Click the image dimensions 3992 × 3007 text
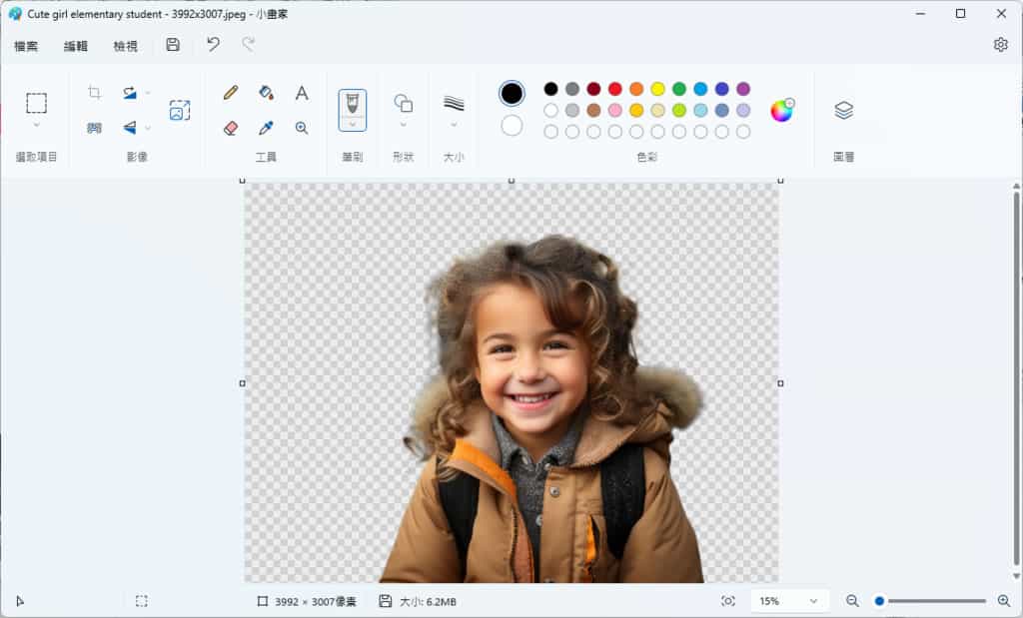Screen dimensions: 1023x618 [x=315, y=602]
